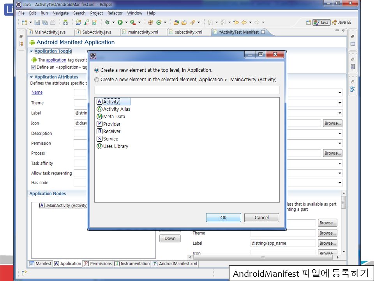Screen dimensions: 374x281
Task: Click the green Run icon
Action: click(120, 23)
